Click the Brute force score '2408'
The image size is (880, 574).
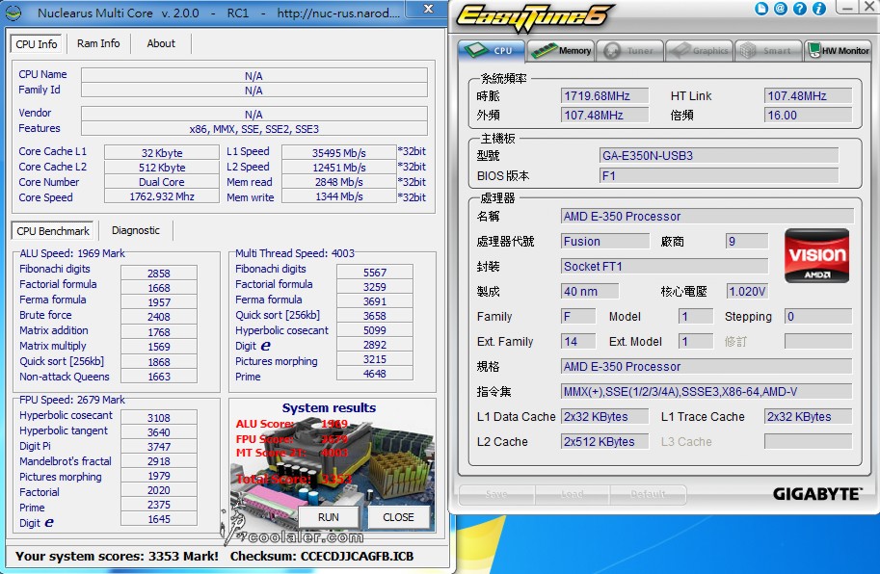(159, 317)
